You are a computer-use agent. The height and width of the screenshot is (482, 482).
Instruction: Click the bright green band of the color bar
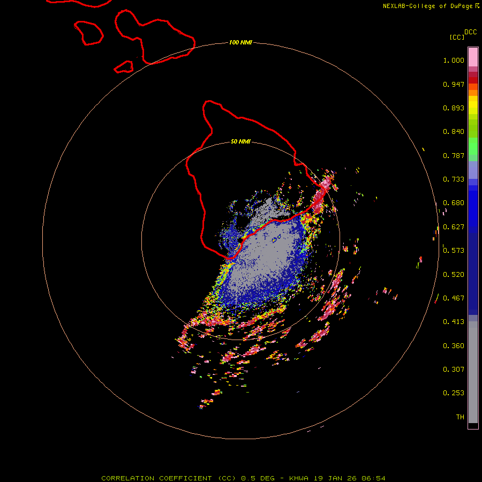coord(473,146)
